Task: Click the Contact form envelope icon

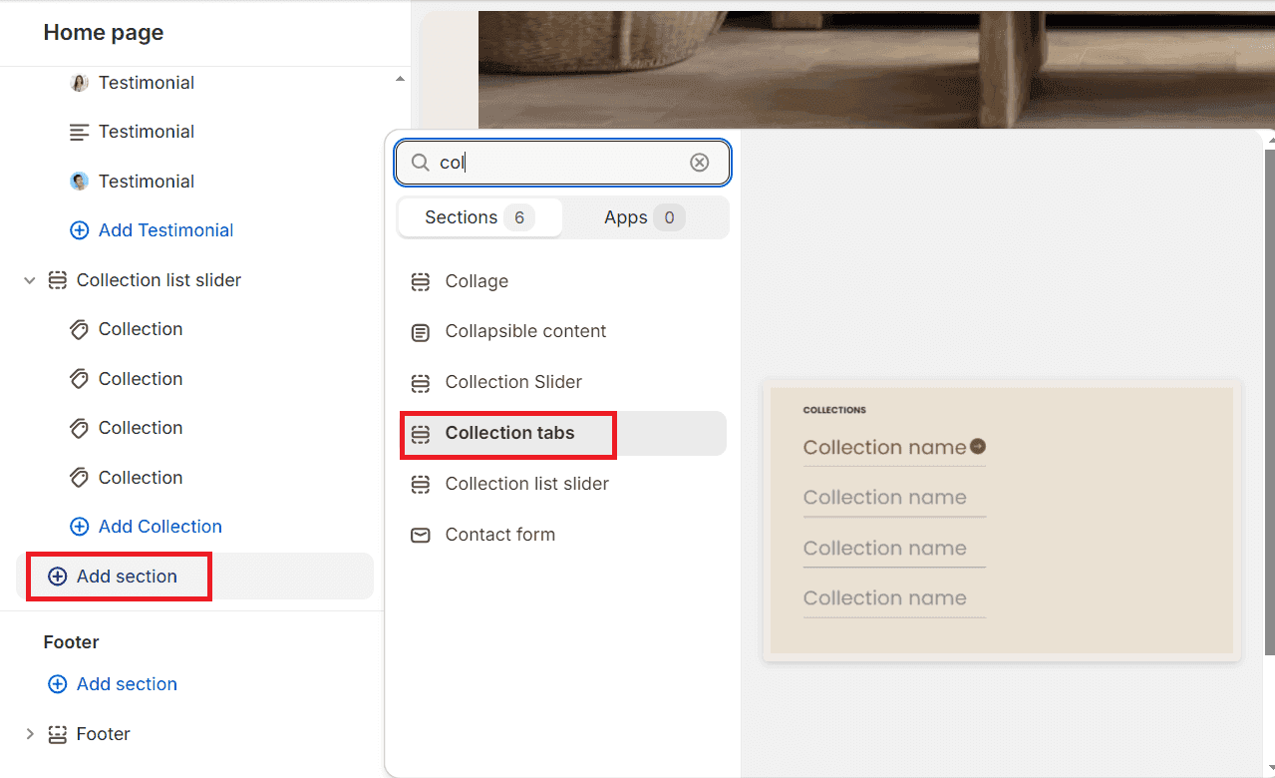Action: point(421,536)
